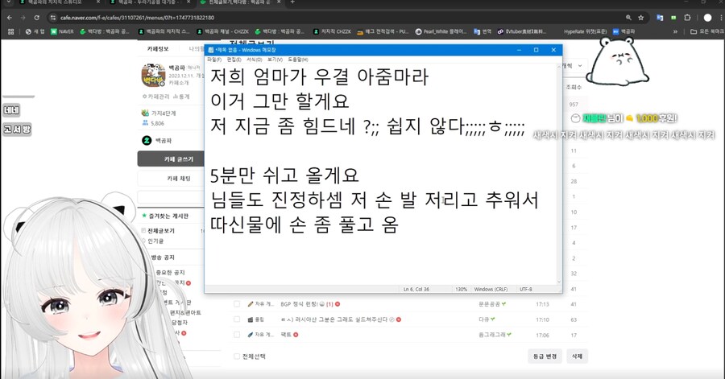Click the 네네 overlay button
Screen dimensions: 725x379
coord(11,110)
